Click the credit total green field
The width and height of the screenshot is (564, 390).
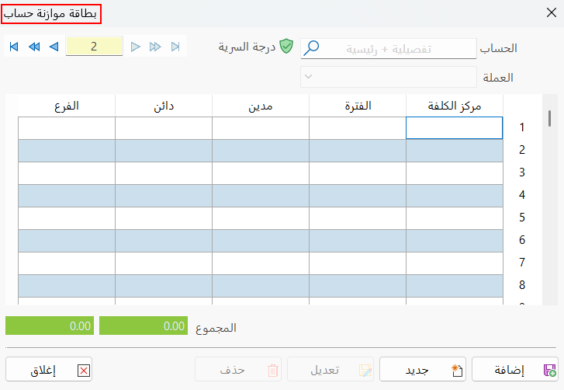50,326
